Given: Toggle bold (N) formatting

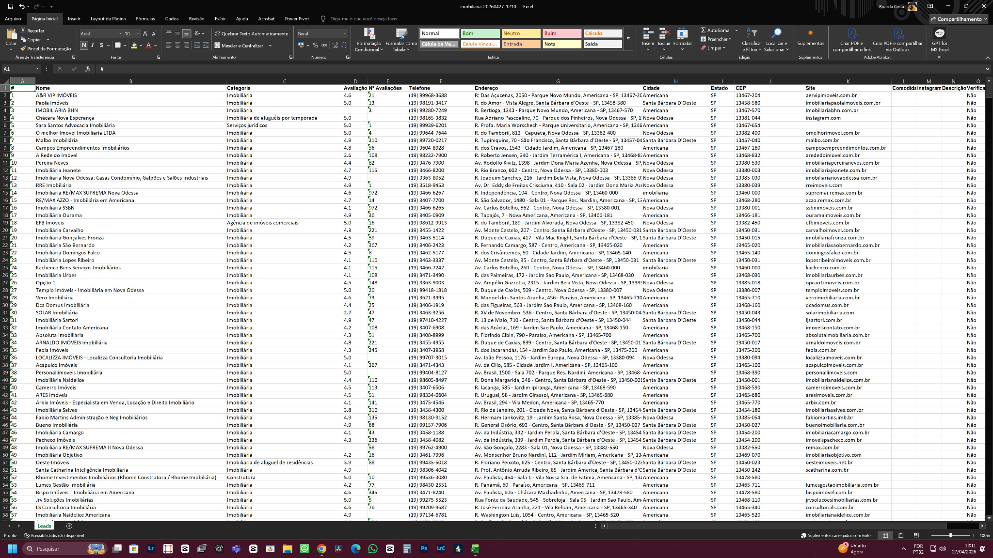Looking at the screenshot, I should pyautogui.click(x=84, y=45).
